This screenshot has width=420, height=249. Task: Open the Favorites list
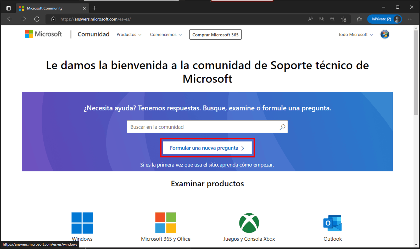359,19
